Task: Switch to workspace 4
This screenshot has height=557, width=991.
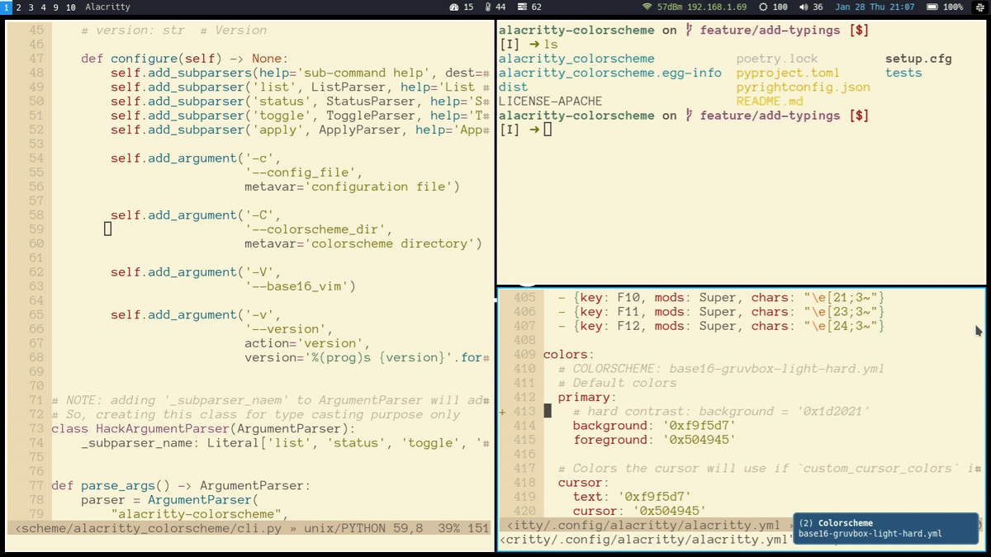Action: click(x=43, y=7)
